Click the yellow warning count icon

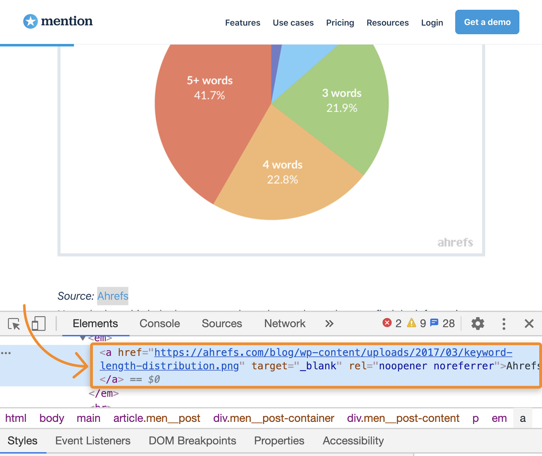pos(411,323)
